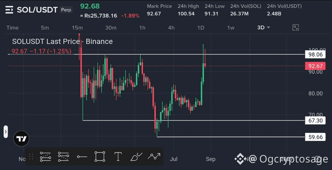Select the horizontal line segment tool
This screenshot has height=170, width=332.
click(x=82, y=157)
